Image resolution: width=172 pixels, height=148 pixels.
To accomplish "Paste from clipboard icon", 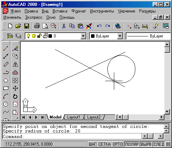I will (81, 26).
